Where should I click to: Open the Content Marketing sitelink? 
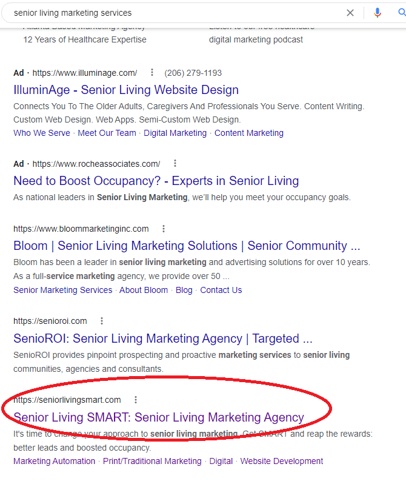point(249,133)
